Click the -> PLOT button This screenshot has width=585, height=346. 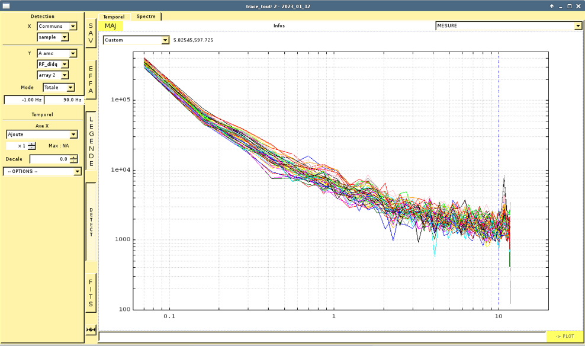564,337
